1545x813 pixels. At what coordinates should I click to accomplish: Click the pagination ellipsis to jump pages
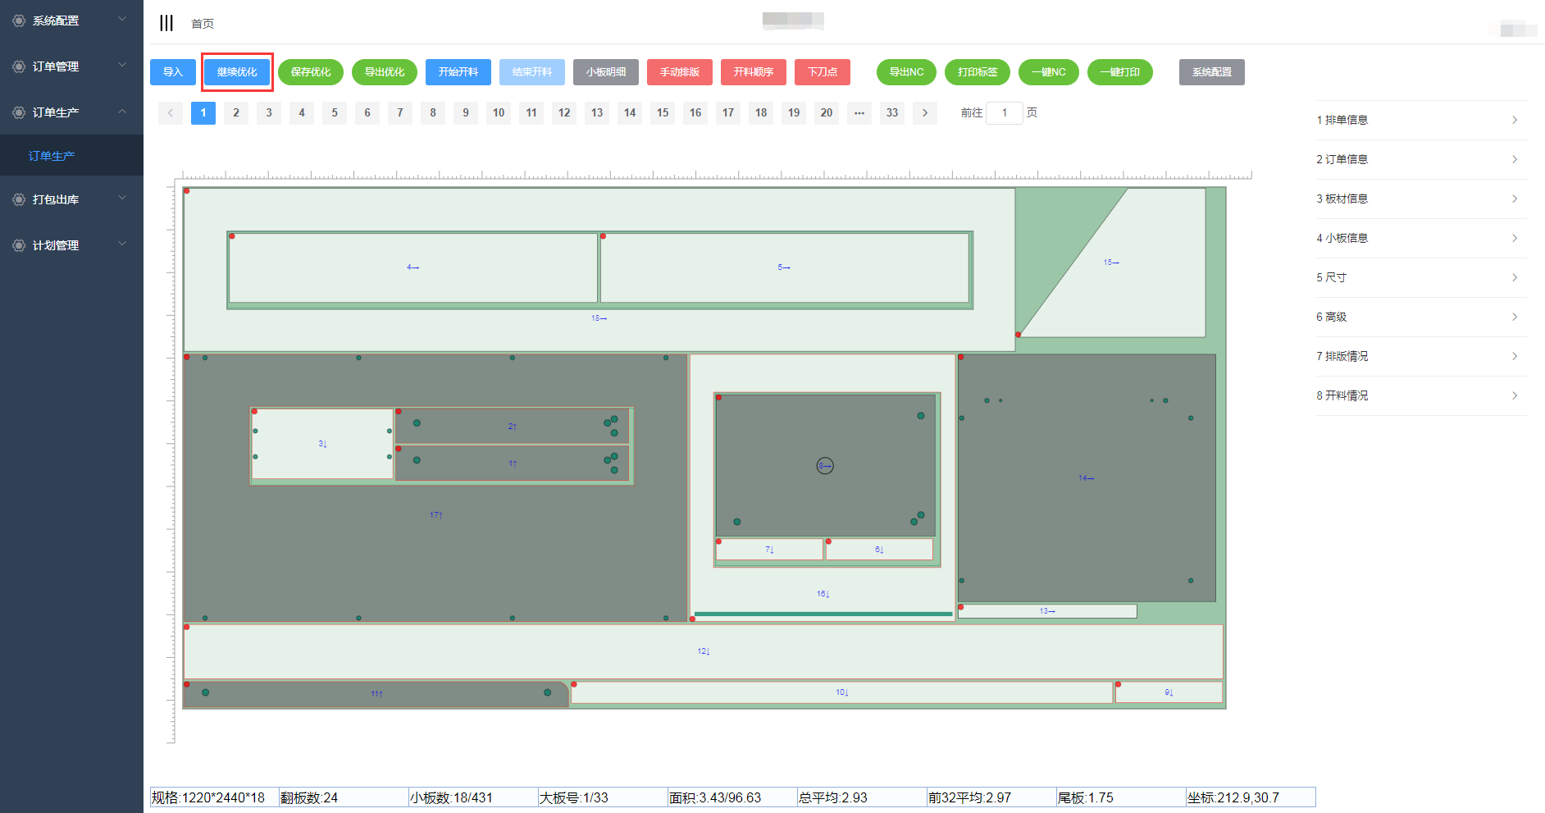[x=859, y=113]
